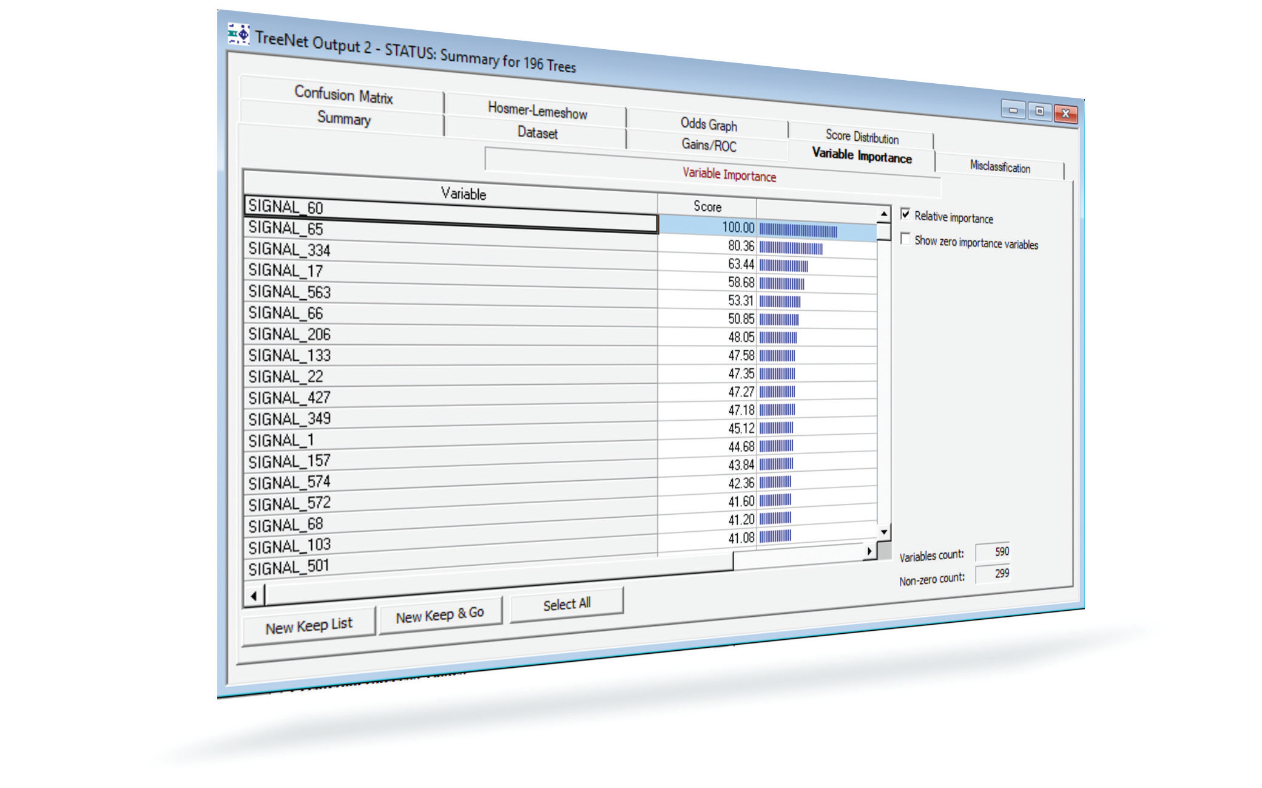This screenshot has height=788, width=1262.
Task: Click the 100.00 score cell
Action: (707, 226)
